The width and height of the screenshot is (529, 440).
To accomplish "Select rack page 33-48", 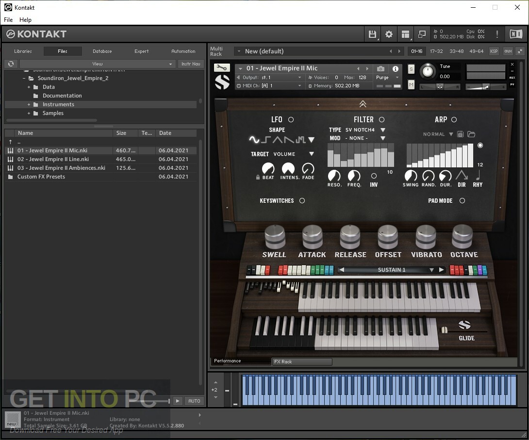I will (457, 51).
